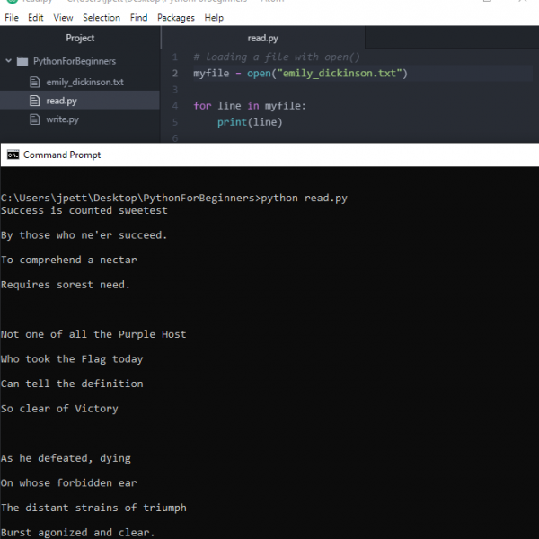Click output line 'Not one of all the Purple Host'

click(x=93, y=334)
